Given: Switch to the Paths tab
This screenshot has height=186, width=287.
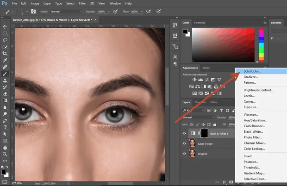Looking at the screenshot, I should (x=213, y=102).
